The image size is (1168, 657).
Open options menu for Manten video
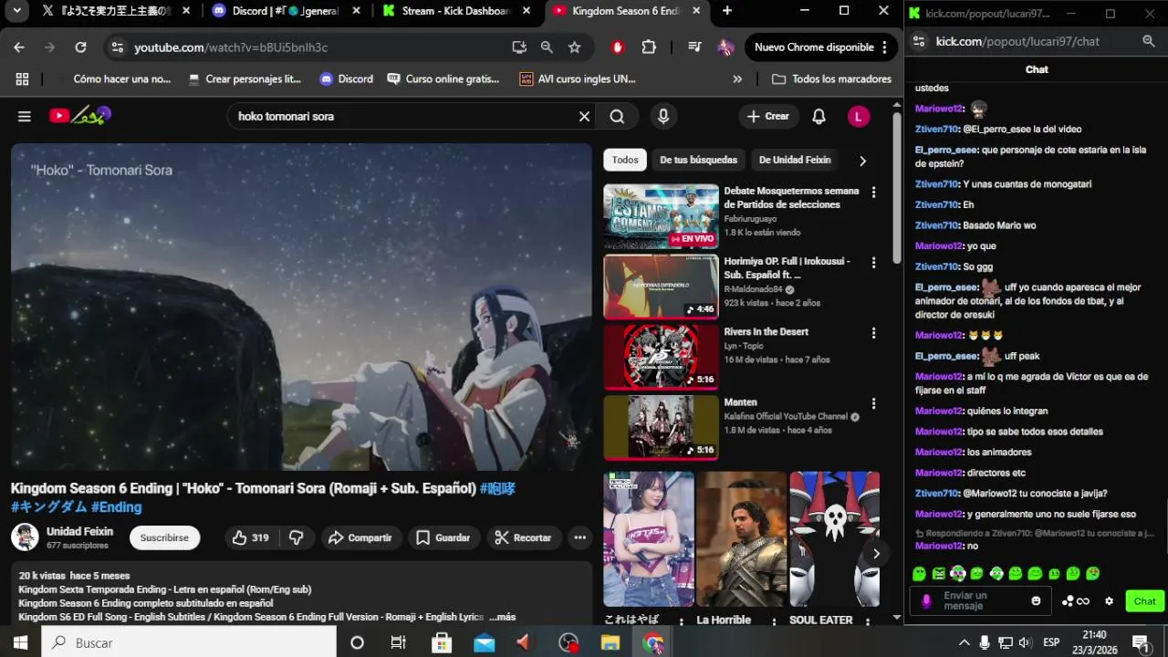click(873, 402)
